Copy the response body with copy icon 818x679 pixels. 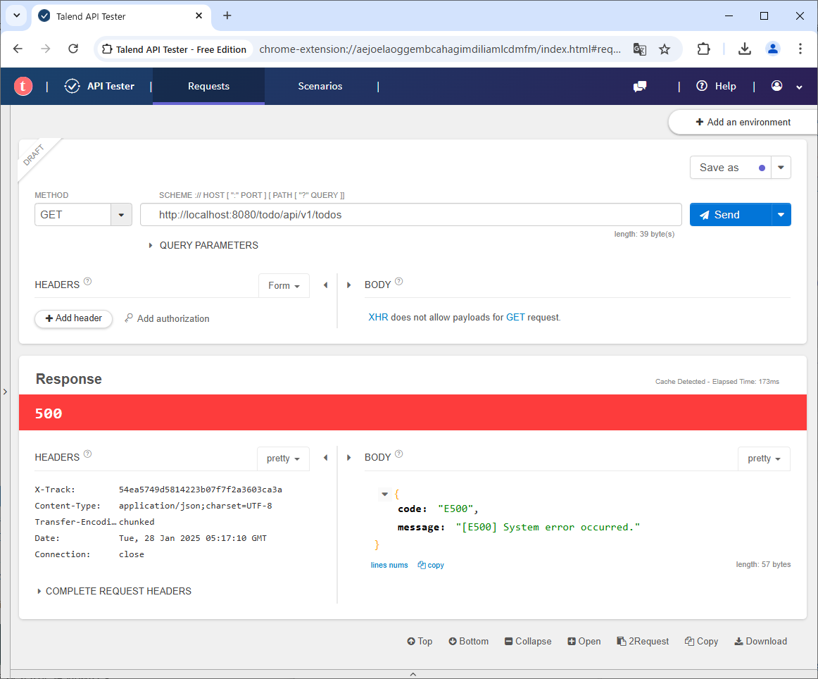431,565
